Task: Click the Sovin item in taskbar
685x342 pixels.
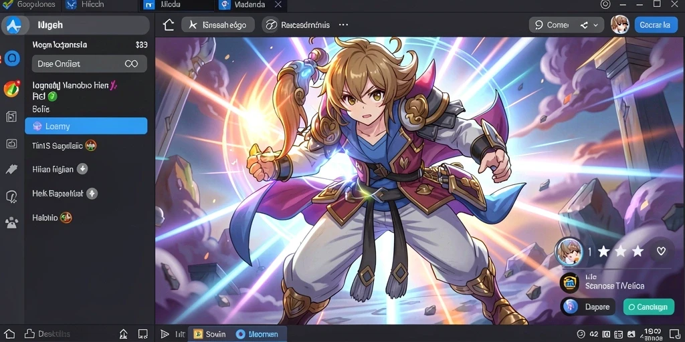Action: (x=210, y=334)
